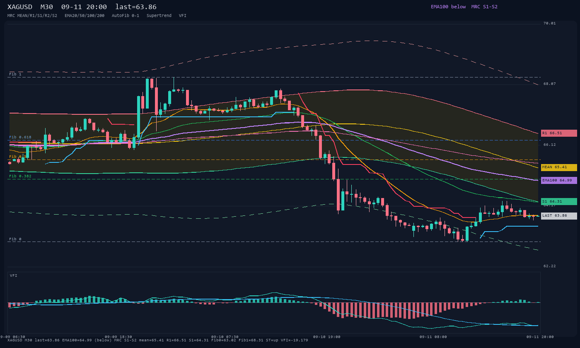This screenshot has height=348, width=580.
Task: Click the 68.07 price axis value
Action: pos(550,84)
